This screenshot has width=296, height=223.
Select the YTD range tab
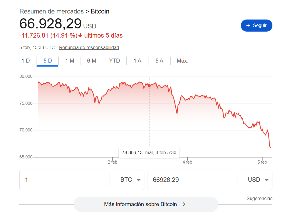pos(114,61)
